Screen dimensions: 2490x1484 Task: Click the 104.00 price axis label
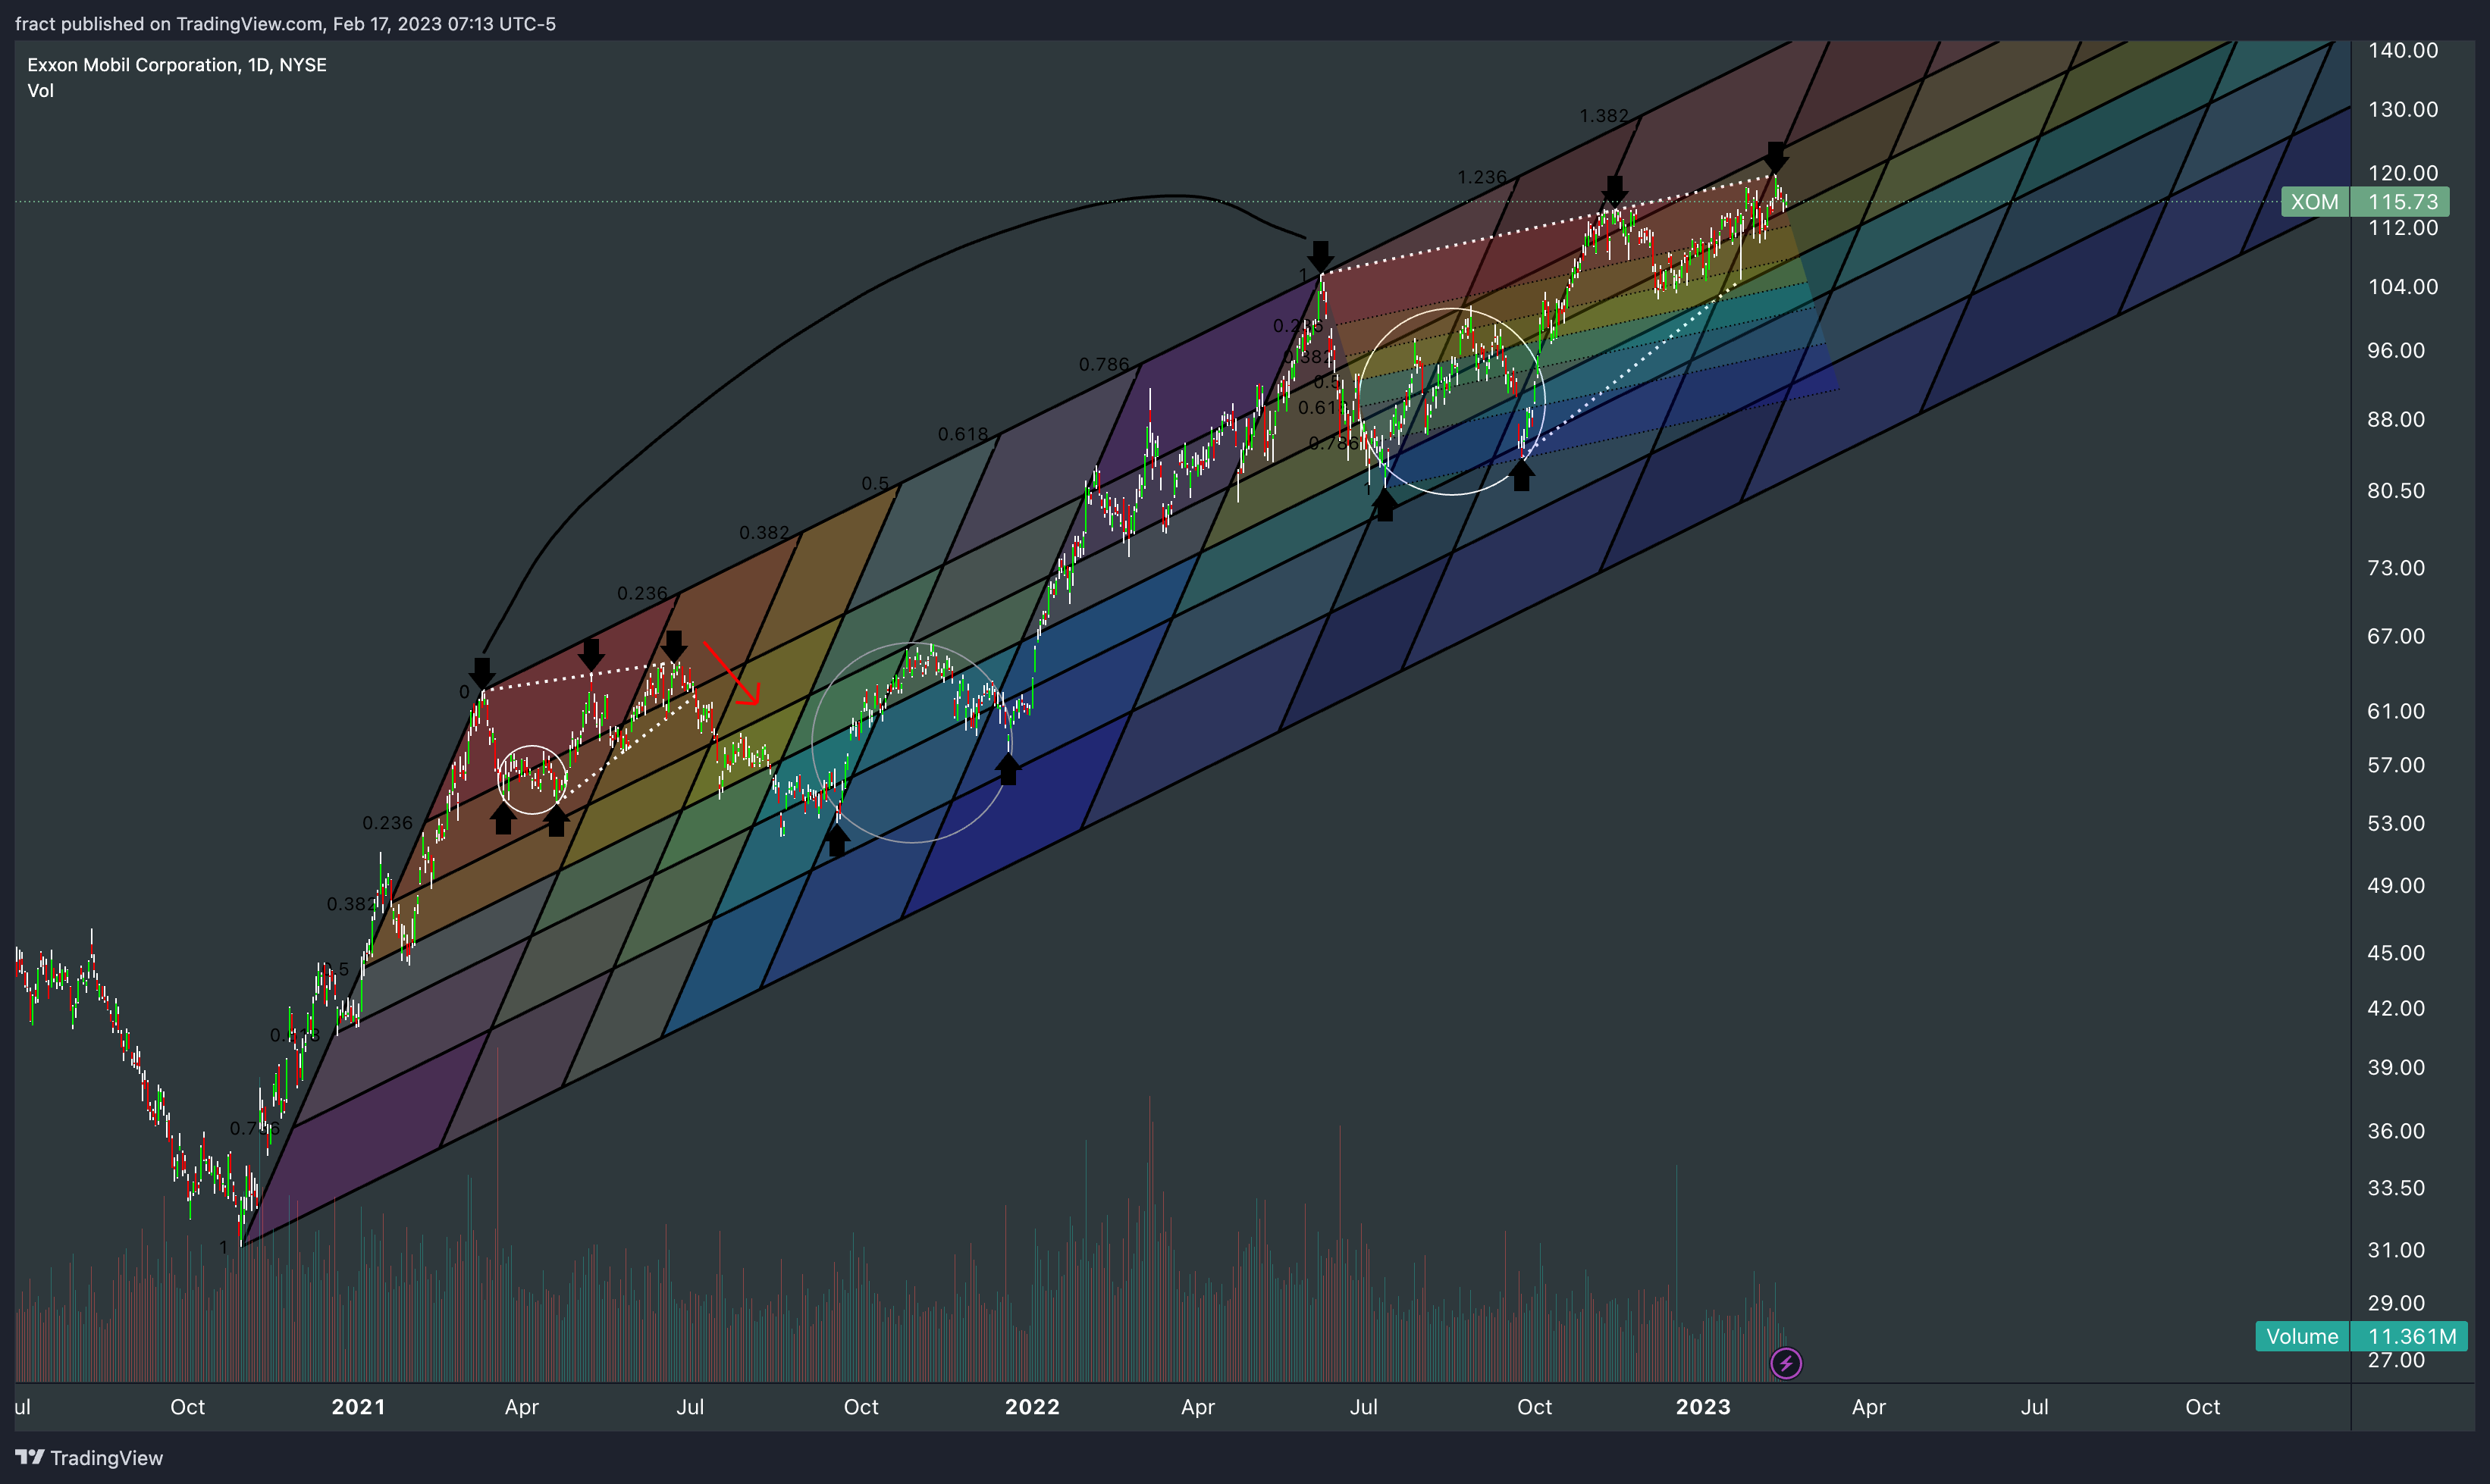pos(2403,287)
